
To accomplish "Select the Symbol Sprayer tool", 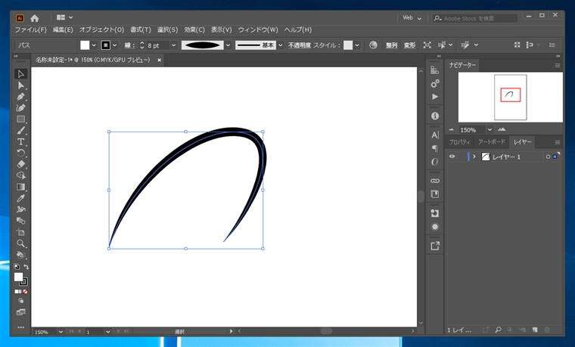I will (20, 209).
